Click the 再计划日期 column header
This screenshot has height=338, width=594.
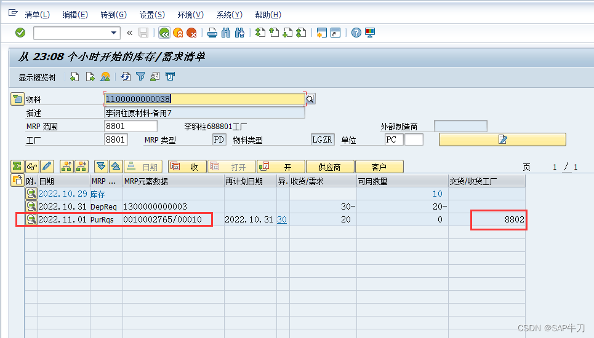(251, 181)
